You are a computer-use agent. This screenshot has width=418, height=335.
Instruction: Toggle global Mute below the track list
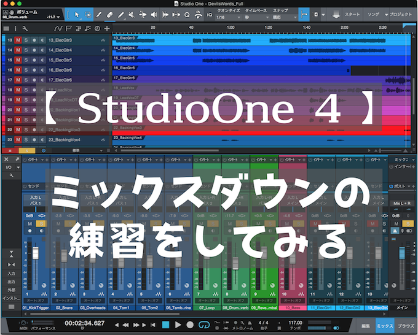(x=10, y=150)
